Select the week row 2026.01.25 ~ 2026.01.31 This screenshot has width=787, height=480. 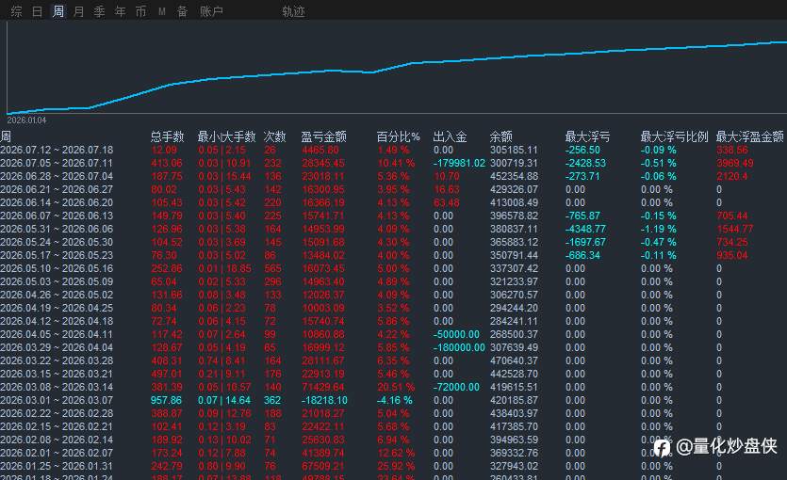click(x=394, y=466)
